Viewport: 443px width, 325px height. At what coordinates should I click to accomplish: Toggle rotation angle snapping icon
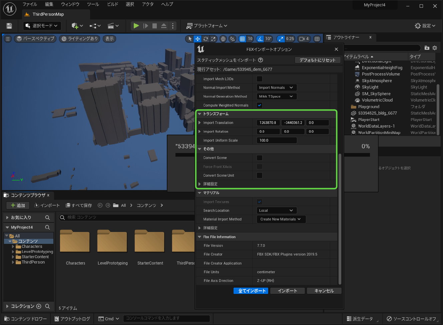coord(260,39)
